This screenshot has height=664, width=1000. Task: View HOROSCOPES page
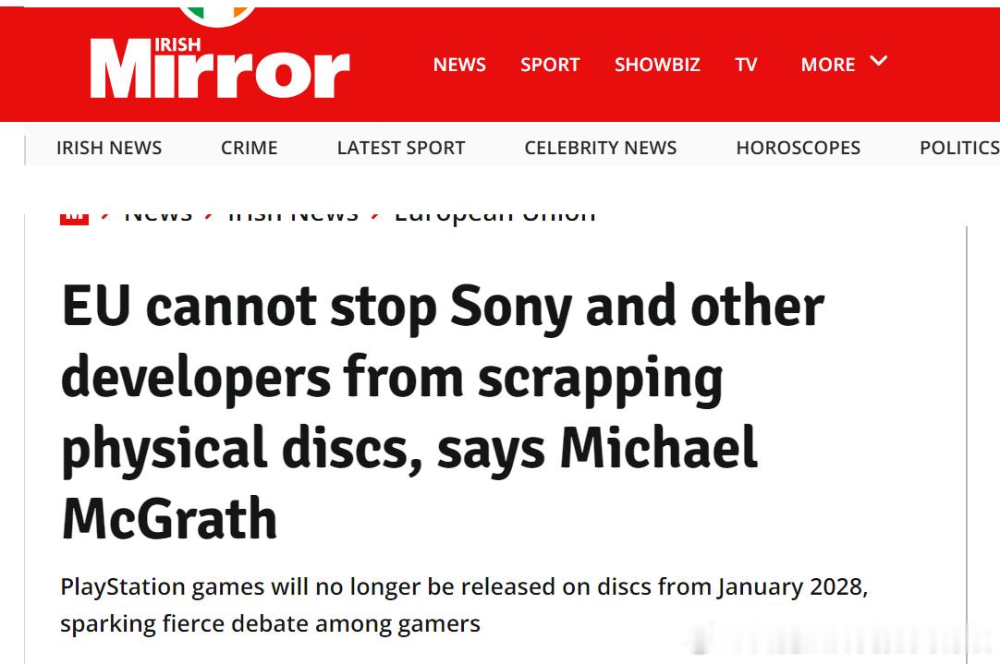click(798, 148)
